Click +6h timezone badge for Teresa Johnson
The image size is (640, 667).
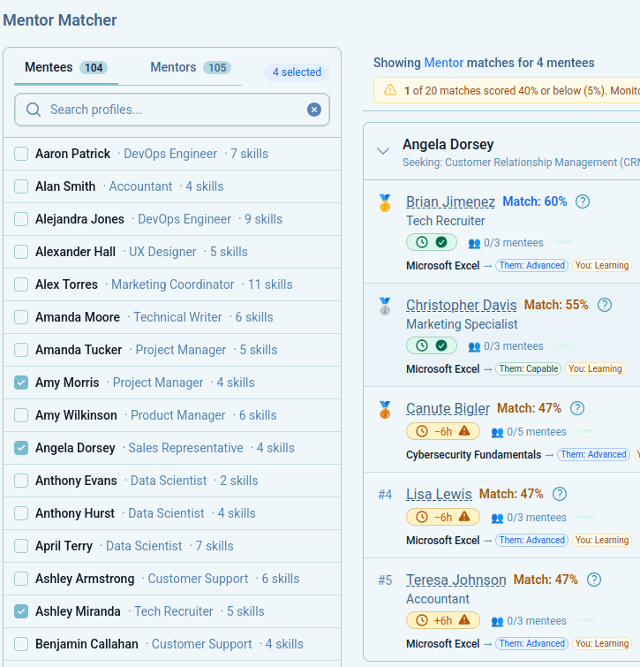pos(443,621)
